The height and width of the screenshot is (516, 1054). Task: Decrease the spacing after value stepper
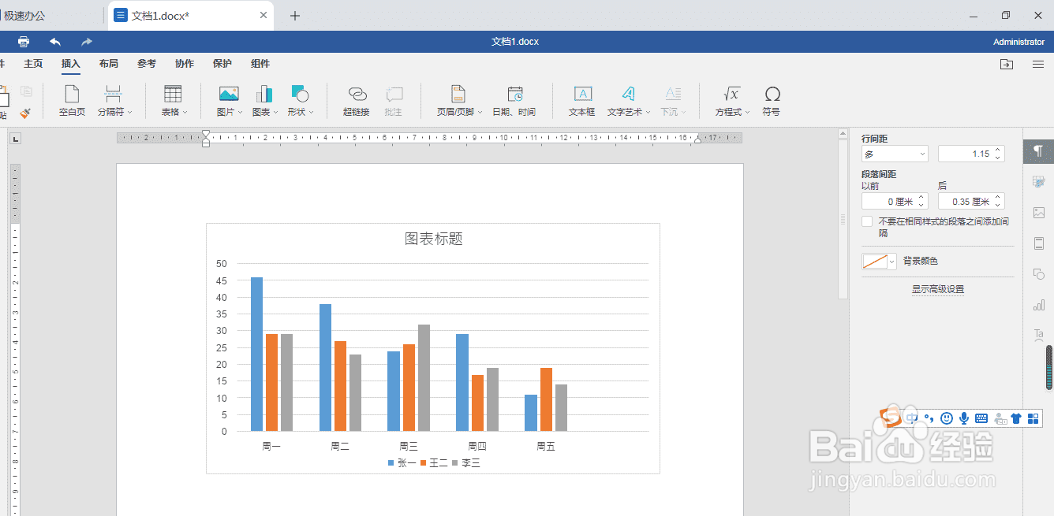pyautogui.click(x=998, y=206)
